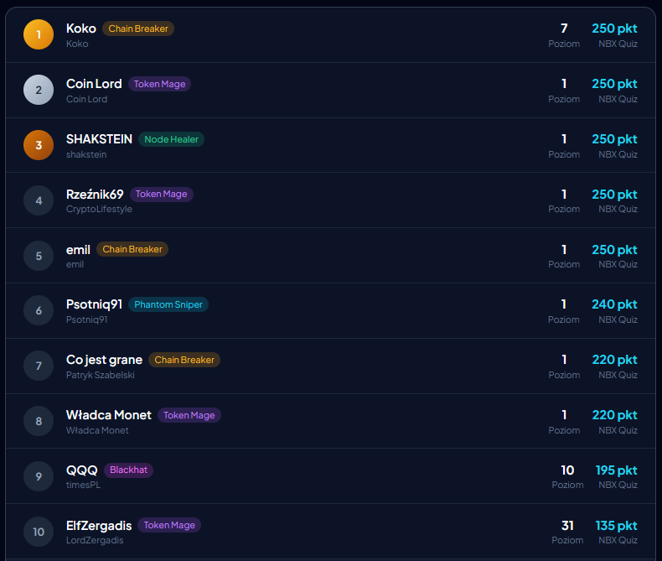Click Władca Monet's Token Mage badge
Viewport: 662px width, 561px height.
click(189, 415)
